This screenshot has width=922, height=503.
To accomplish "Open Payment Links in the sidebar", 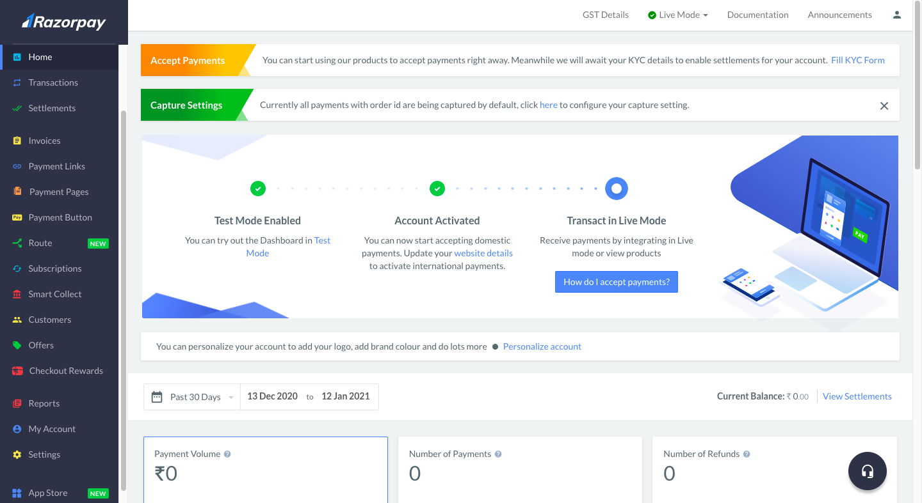I will [x=57, y=166].
